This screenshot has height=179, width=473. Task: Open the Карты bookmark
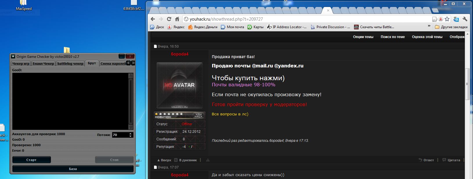coord(256,27)
